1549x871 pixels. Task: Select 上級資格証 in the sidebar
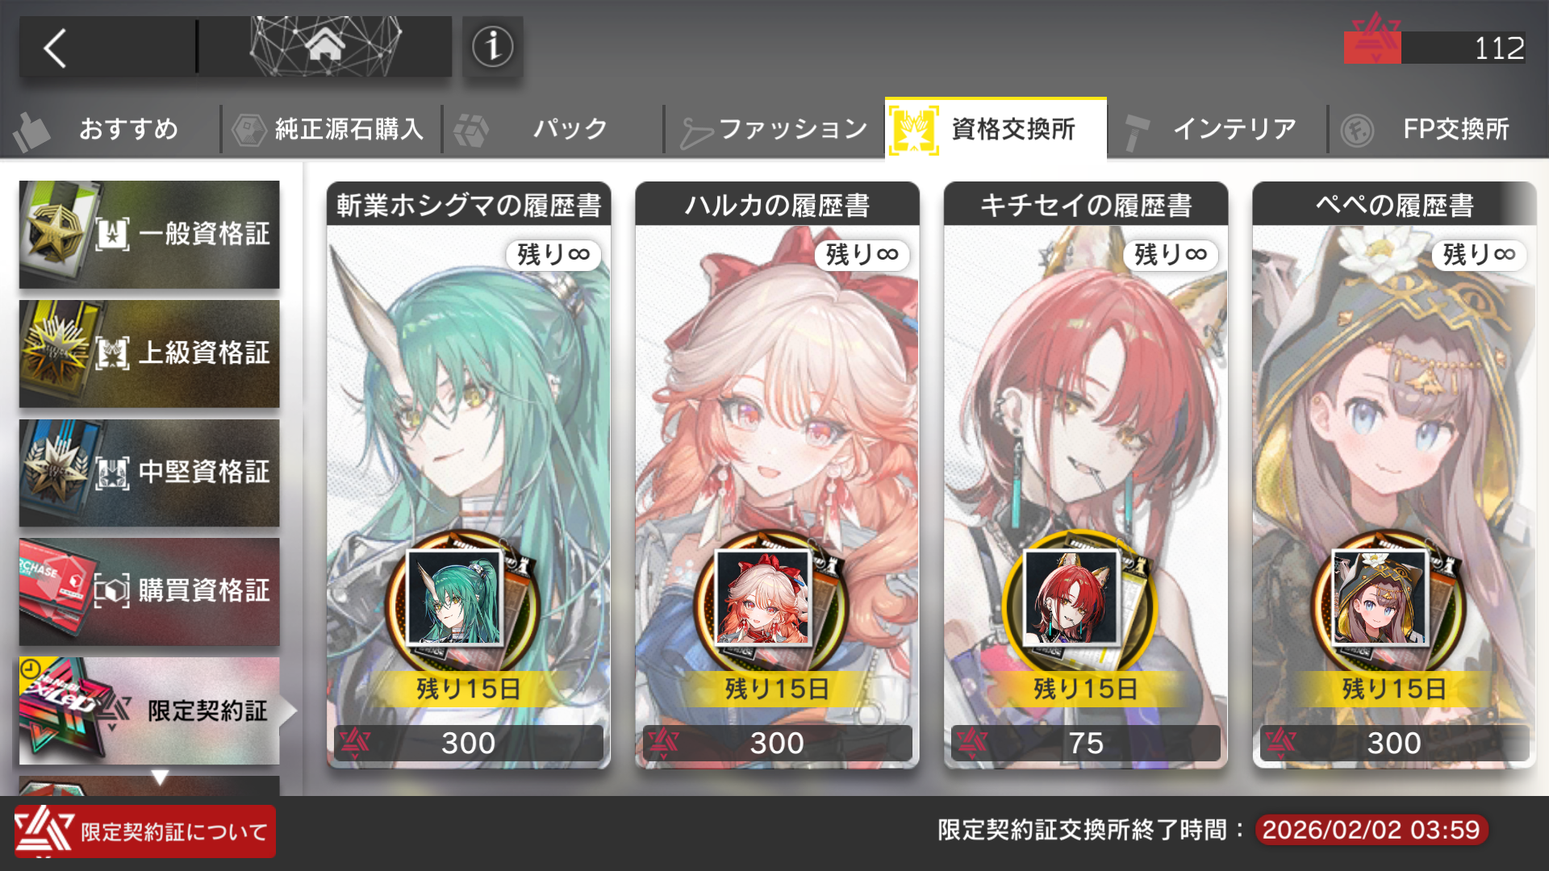click(149, 353)
